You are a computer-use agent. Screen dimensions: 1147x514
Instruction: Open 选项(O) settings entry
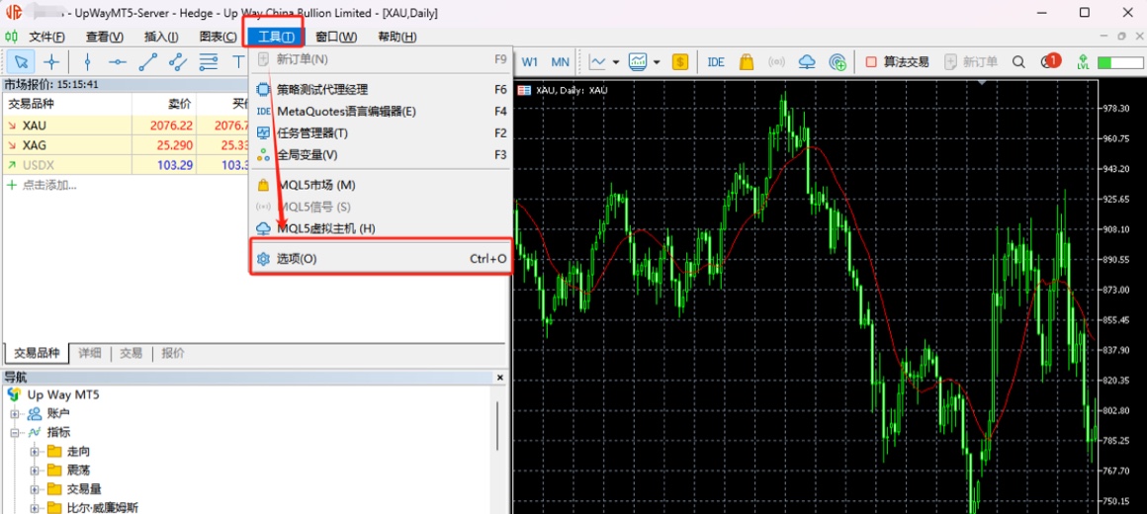pyautogui.click(x=381, y=259)
